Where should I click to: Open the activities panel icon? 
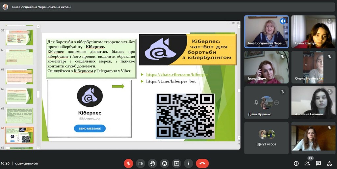tap(329, 163)
